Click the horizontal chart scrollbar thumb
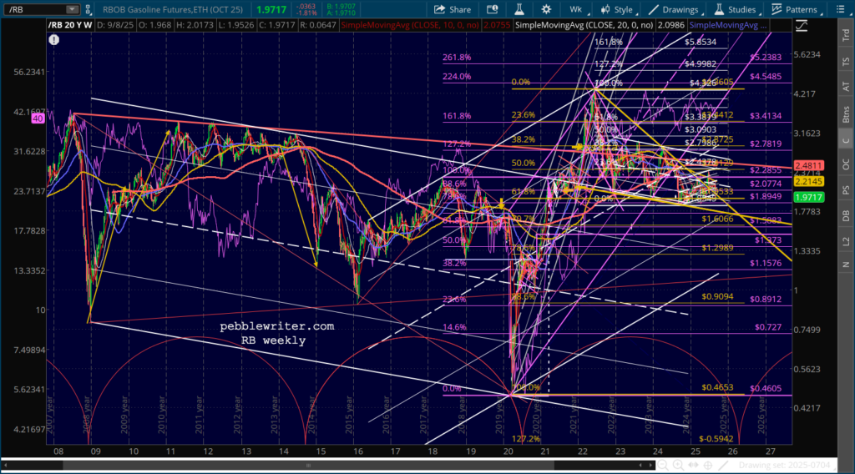The image size is (855, 474). click(x=308, y=466)
